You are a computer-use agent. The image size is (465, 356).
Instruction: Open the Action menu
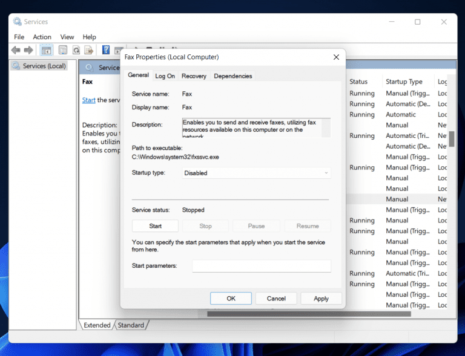[x=42, y=37]
